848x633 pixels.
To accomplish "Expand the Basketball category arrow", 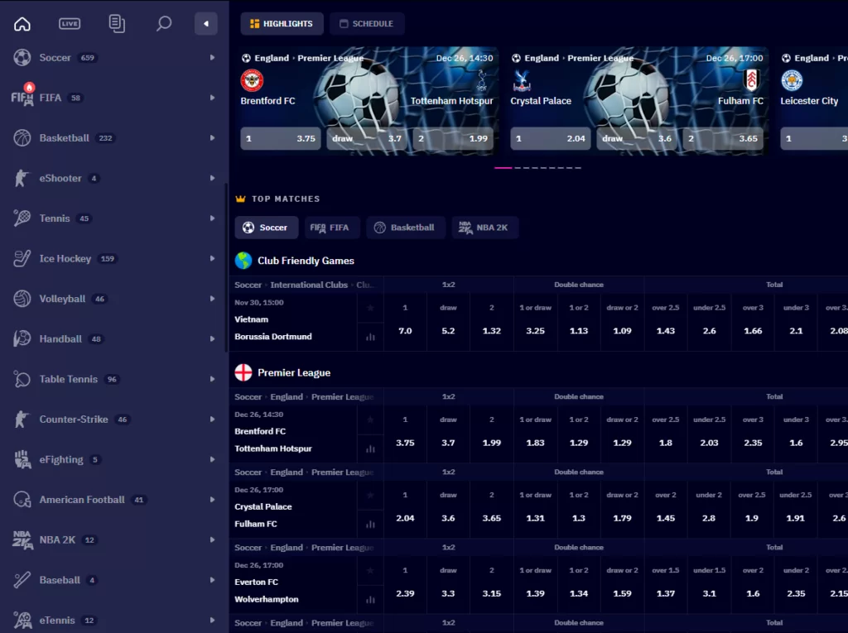I will [212, 138].
